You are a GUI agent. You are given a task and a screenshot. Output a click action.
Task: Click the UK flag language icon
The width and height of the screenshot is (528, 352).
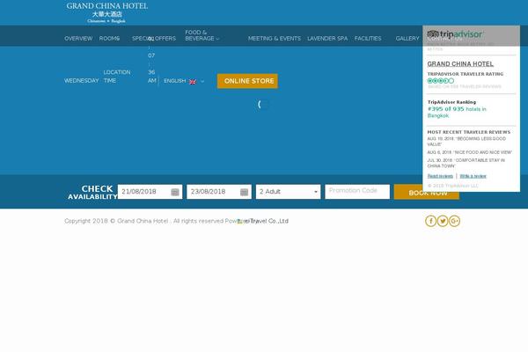[193, 82]
